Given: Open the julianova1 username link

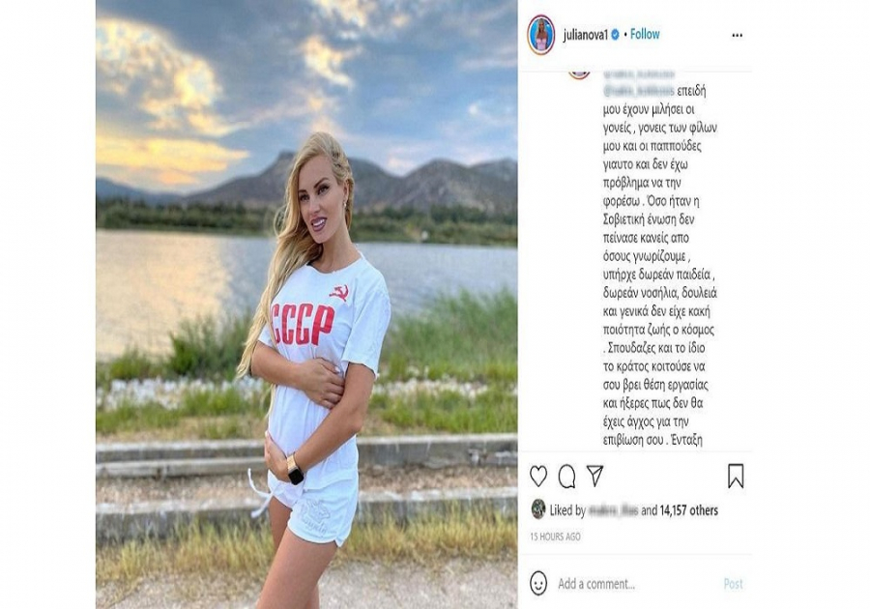Looking at the screenshot, I should (586, 35).
